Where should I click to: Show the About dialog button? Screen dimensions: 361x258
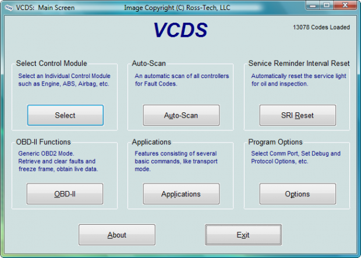[x=116, y=235]
